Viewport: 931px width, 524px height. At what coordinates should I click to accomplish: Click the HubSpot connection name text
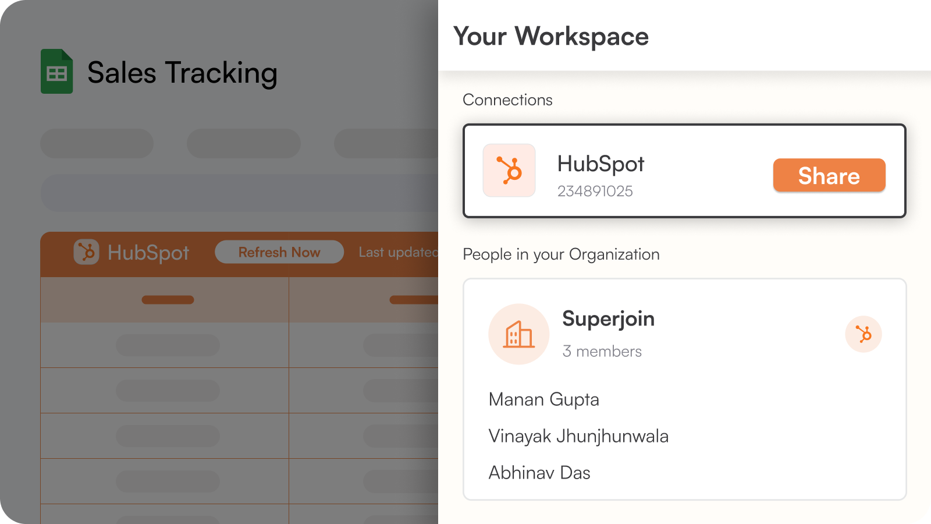pos(600,164)
